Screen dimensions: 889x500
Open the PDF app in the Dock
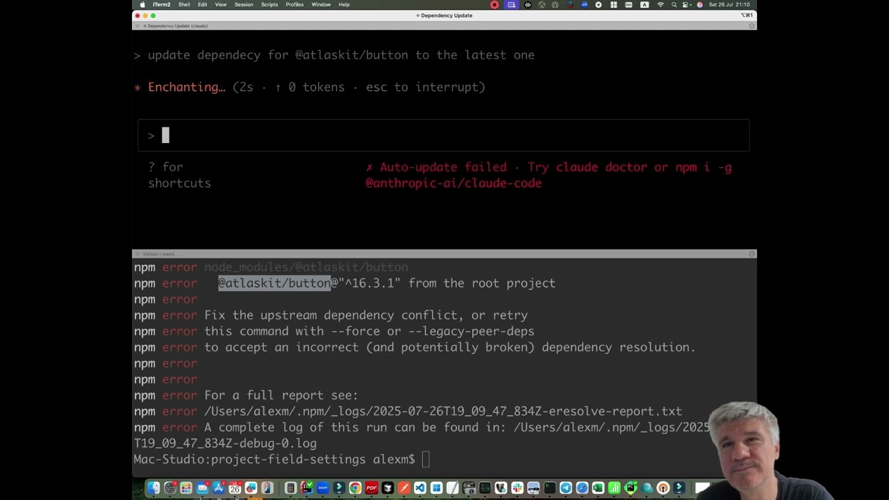pos(372,488)
